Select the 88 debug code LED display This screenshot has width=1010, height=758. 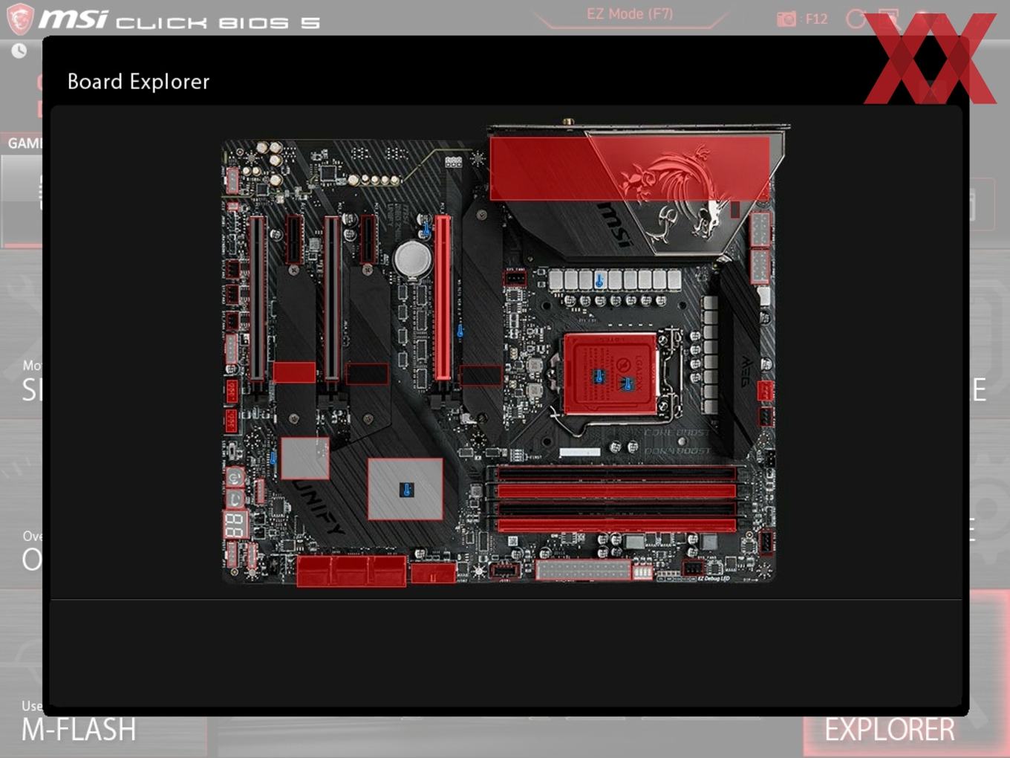(x=235, y=524)
